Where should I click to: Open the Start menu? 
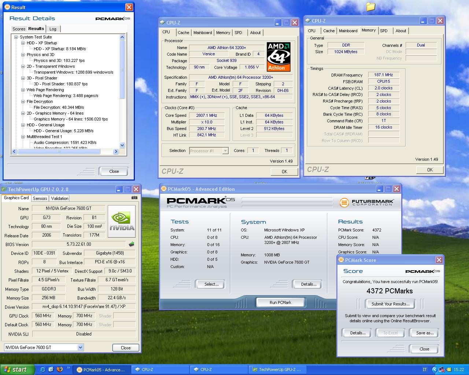[18, 370]
